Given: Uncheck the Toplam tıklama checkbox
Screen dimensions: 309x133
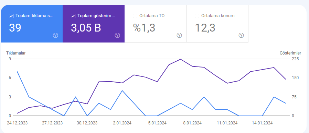Looking at the screenshot, I should 11,16.
